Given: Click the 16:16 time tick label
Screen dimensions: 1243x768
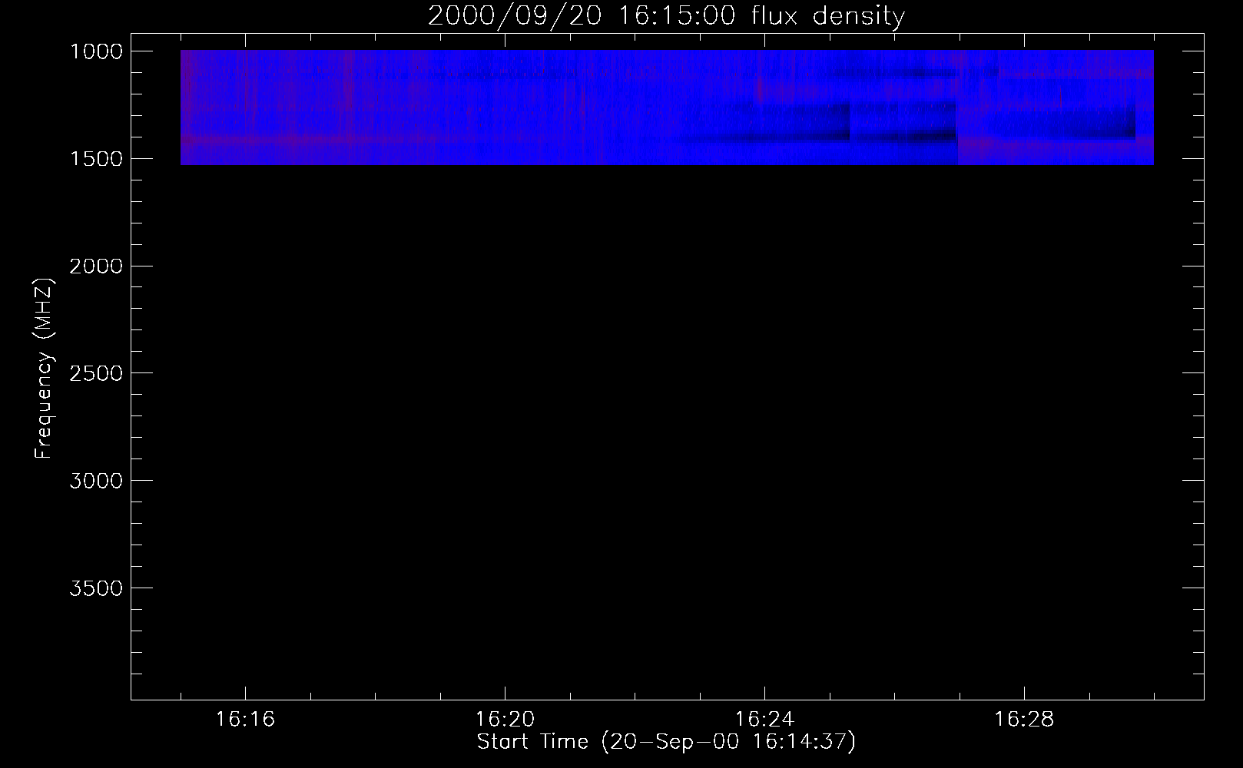Looking at the screenshot, I should coord(245,720).
